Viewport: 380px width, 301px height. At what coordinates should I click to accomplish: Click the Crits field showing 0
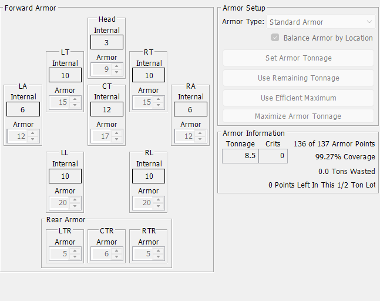tap(273, 156)
